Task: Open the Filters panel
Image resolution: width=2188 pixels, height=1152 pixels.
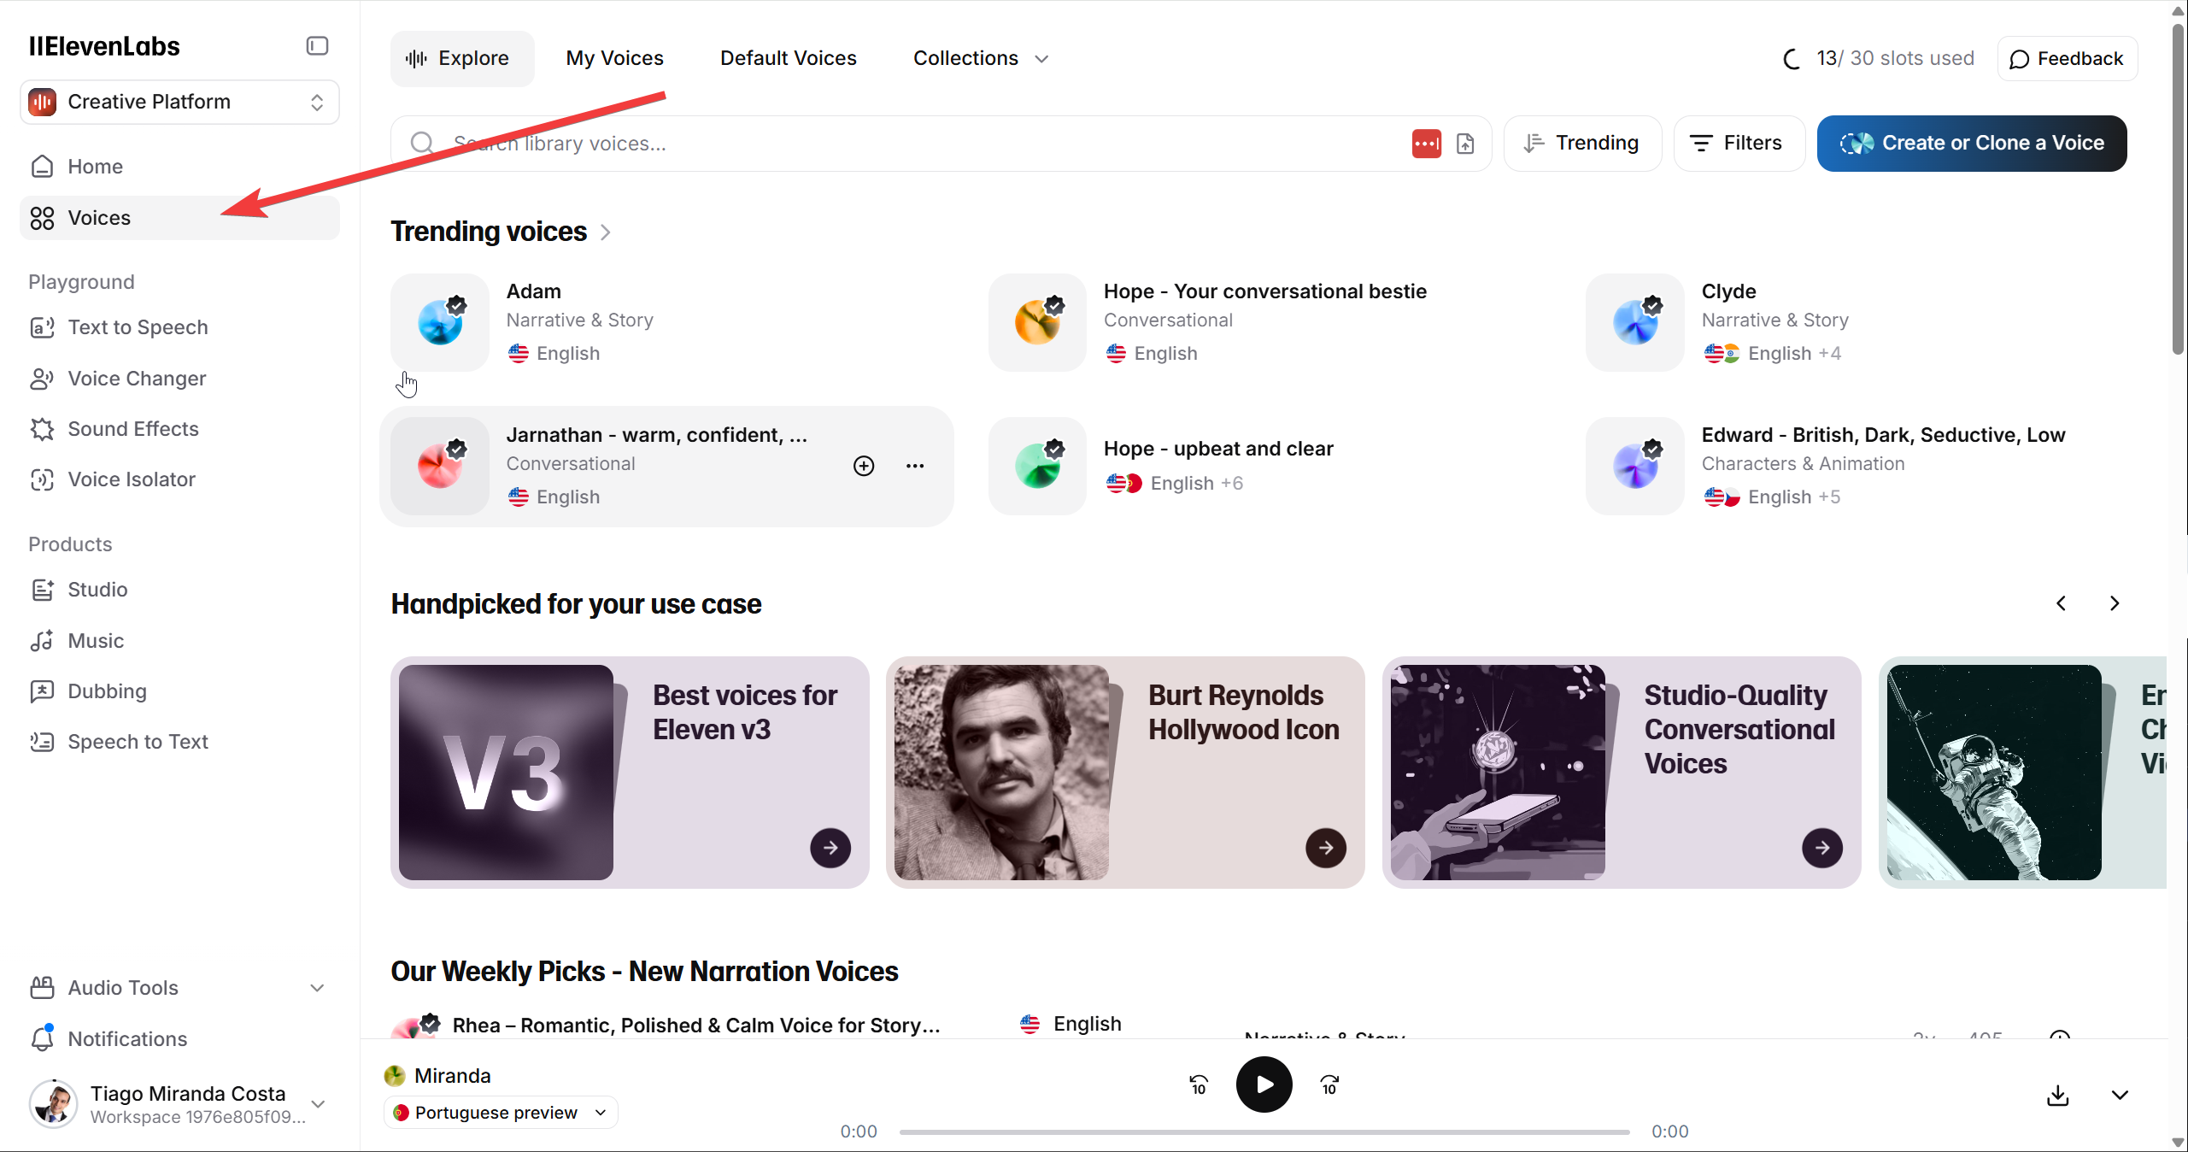Action: (x=1739, y=144)
